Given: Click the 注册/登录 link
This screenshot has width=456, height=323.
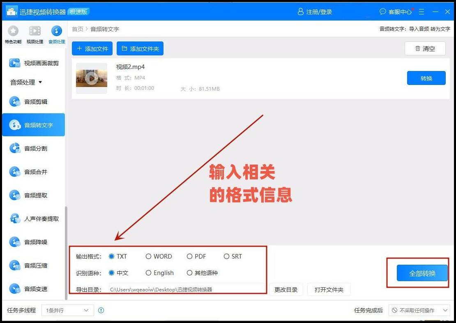Looking at the screenshot, I should [319, 12].
